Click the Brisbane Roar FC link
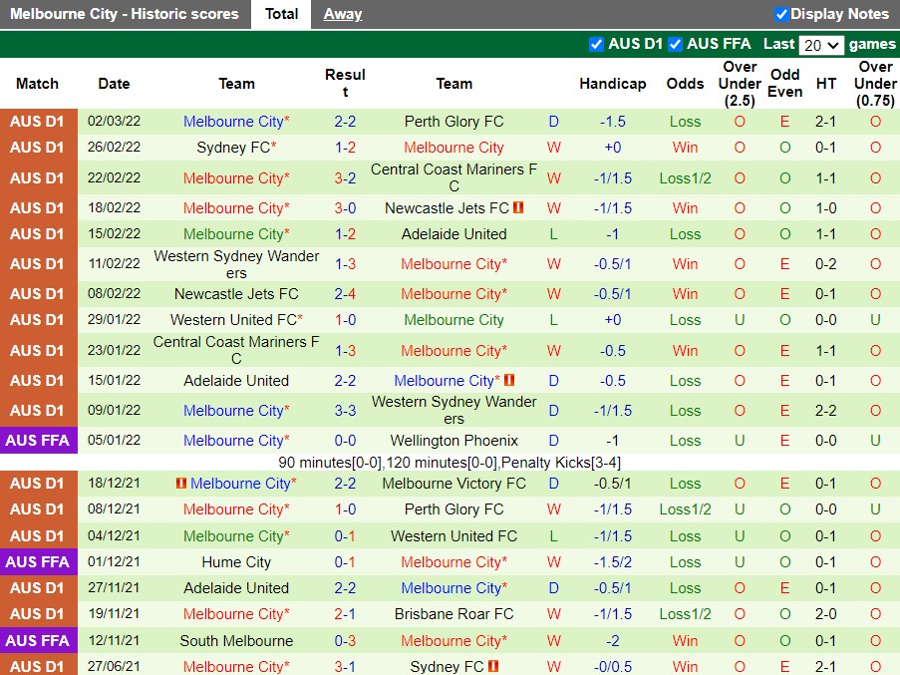This screenshot has width=900, height=675. click(x=454, y=614)
